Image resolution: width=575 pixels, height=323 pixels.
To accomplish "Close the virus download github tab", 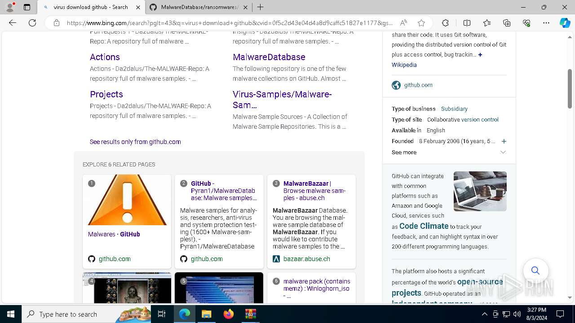I will (x=138, y=7).
